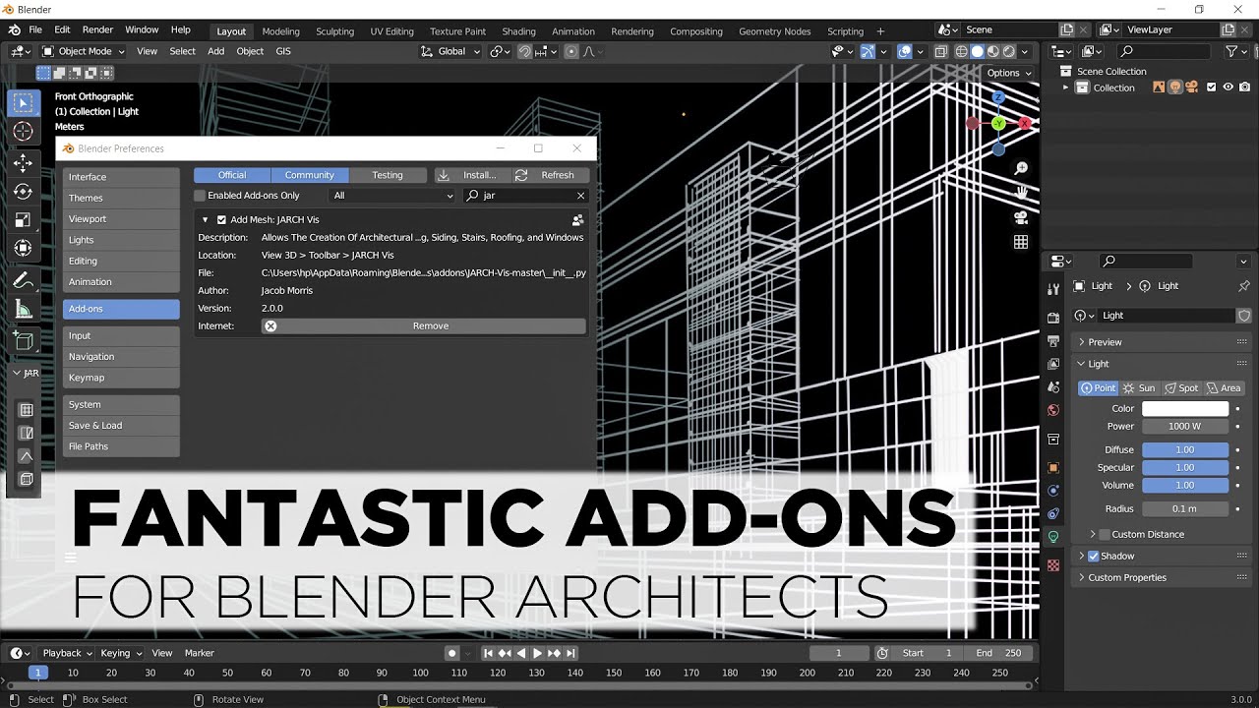Viewport: 1259px width, 708px height.
Task: Disable the Add Mesh: JARCH Vis add-on checkbox
Action: (x=221, y=220)
